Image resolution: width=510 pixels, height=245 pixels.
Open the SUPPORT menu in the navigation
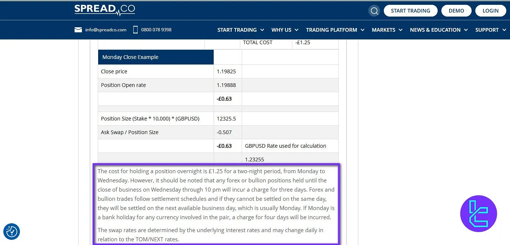click(487, 30)
